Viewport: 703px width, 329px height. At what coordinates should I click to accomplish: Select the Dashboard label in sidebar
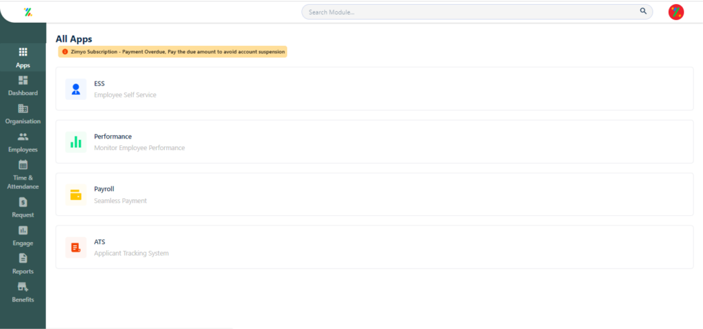pyautogui.click(x=23, y=93)
